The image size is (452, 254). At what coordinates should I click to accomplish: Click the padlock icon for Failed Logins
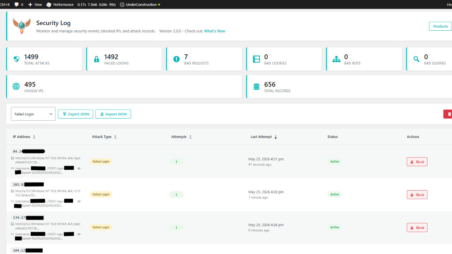96,59
